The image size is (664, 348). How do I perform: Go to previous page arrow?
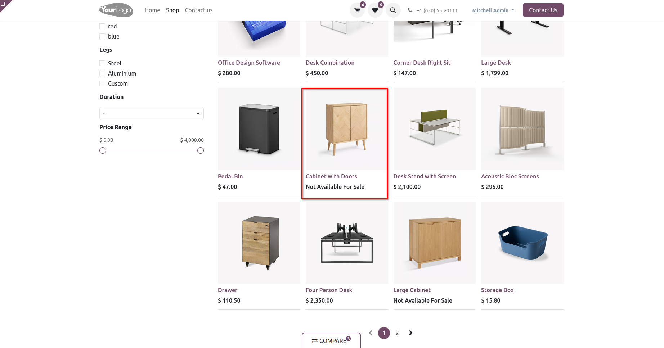point(371,333)
